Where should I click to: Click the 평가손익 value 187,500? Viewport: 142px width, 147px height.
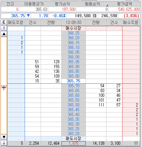pyautogui.click(x=69, y=9)
